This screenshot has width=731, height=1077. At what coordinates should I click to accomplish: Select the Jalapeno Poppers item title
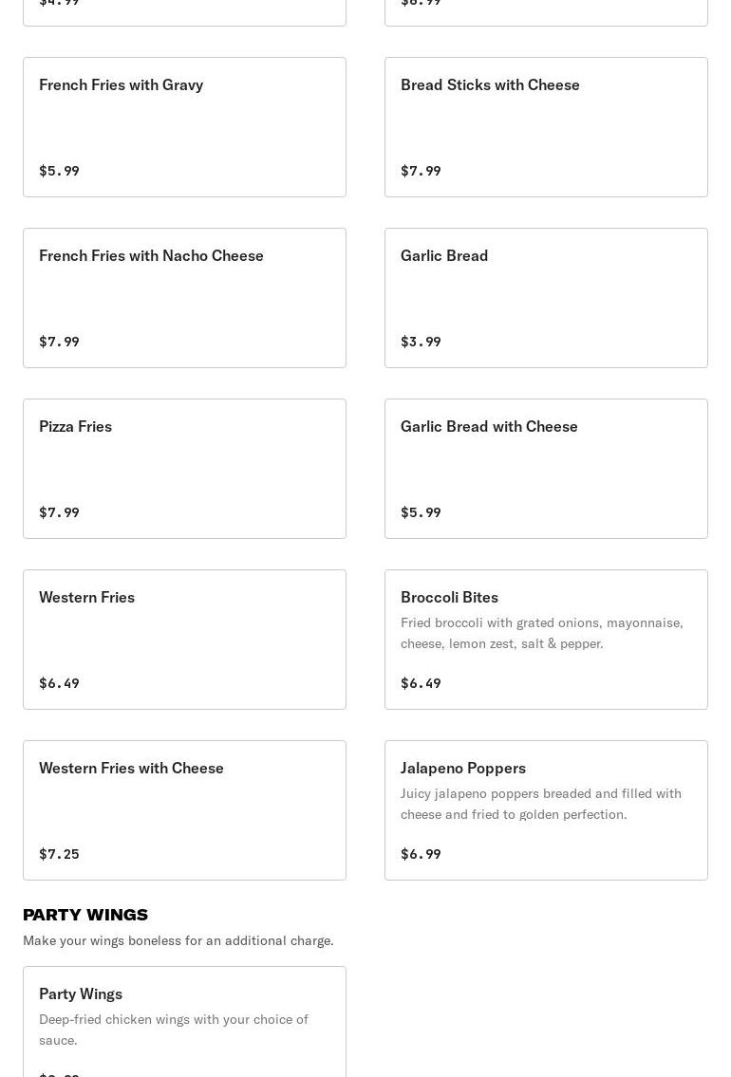(x=462, y=769)
